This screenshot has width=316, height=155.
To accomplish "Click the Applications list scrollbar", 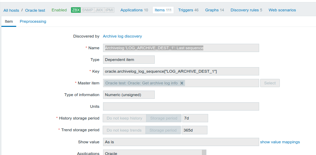I will [204, 152].
